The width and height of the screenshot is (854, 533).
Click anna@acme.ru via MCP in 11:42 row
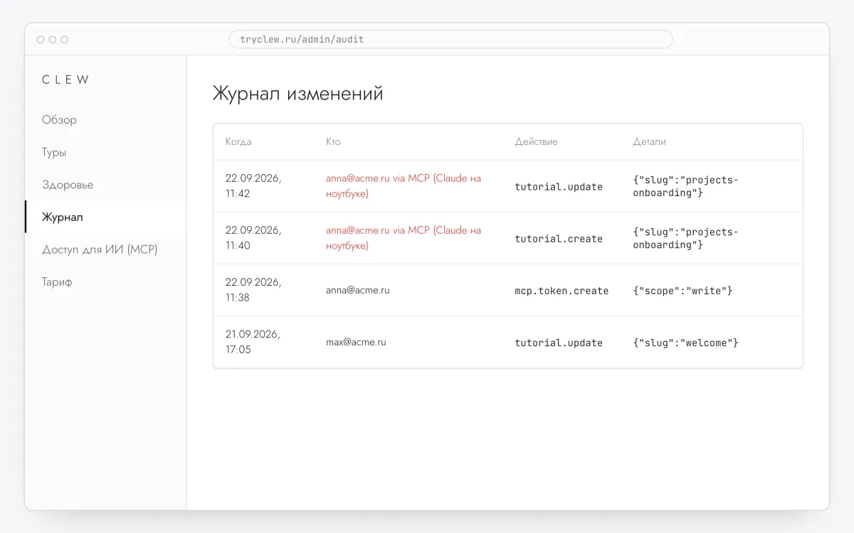point(404,186)
